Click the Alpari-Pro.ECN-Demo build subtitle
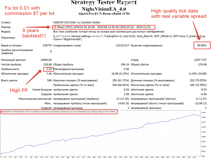The image size is (211, 158). (105, 15)
